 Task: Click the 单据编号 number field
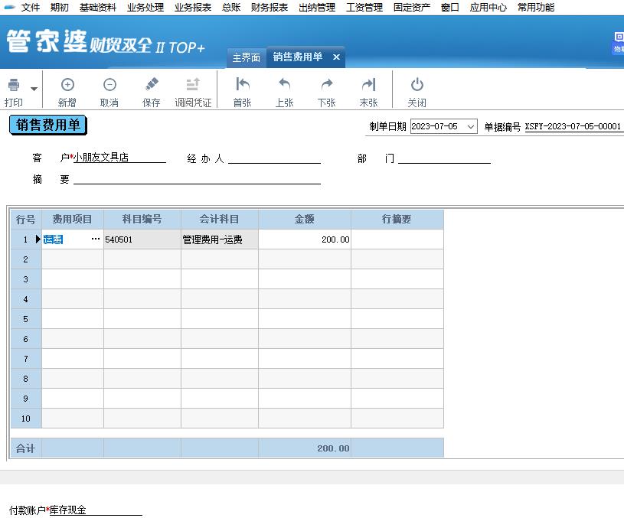point(573,126)
